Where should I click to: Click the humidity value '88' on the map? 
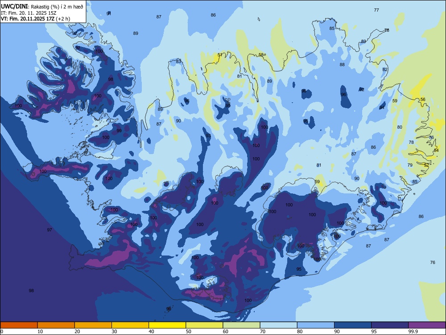[x=342, y=65]
